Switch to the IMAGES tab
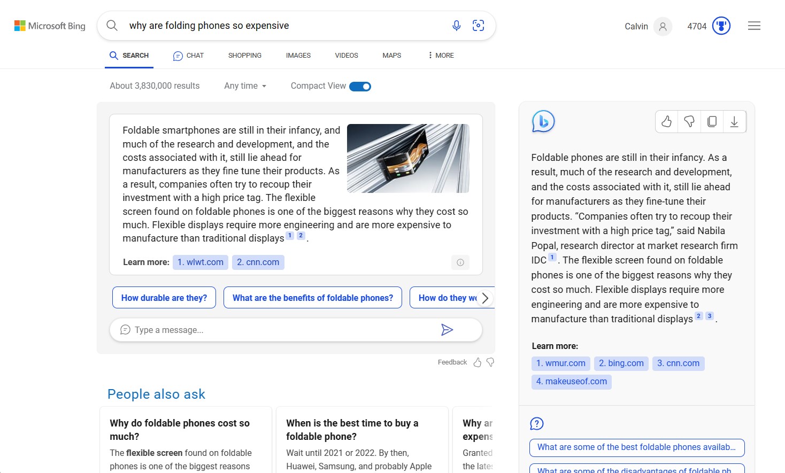Viewport: 785px width, 473px height. [298, 56]
